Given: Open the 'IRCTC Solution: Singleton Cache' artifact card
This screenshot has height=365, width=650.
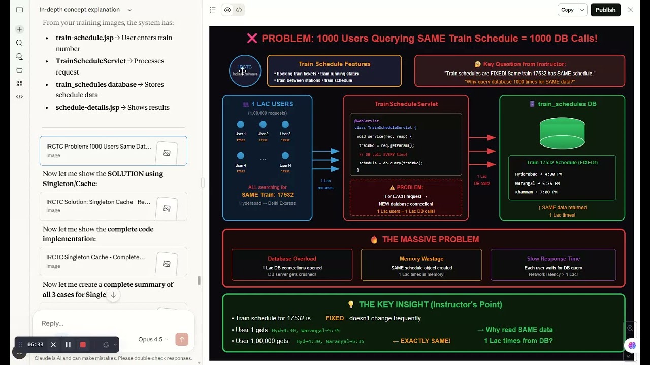Looking at the screenshot, I should [113, 206].
